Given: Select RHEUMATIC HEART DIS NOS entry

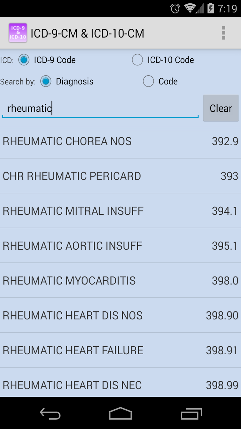Looking at the screenshot, I should (120, 315).
